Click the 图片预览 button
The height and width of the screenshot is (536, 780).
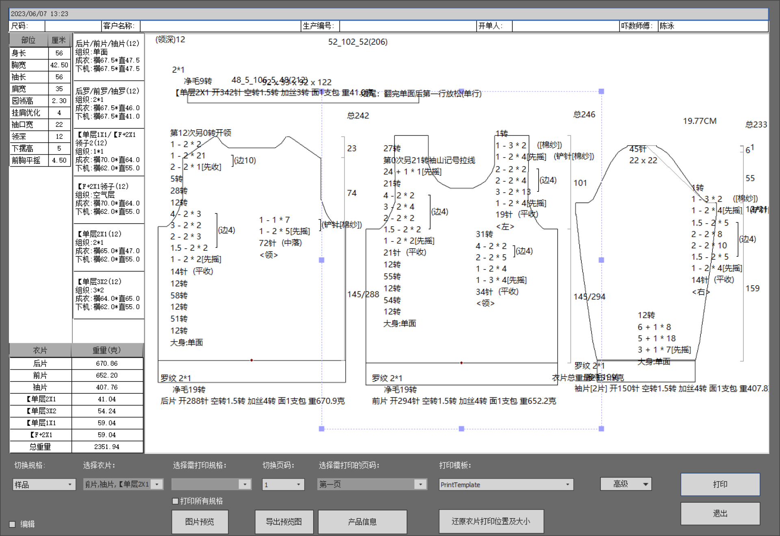point(199,521)
